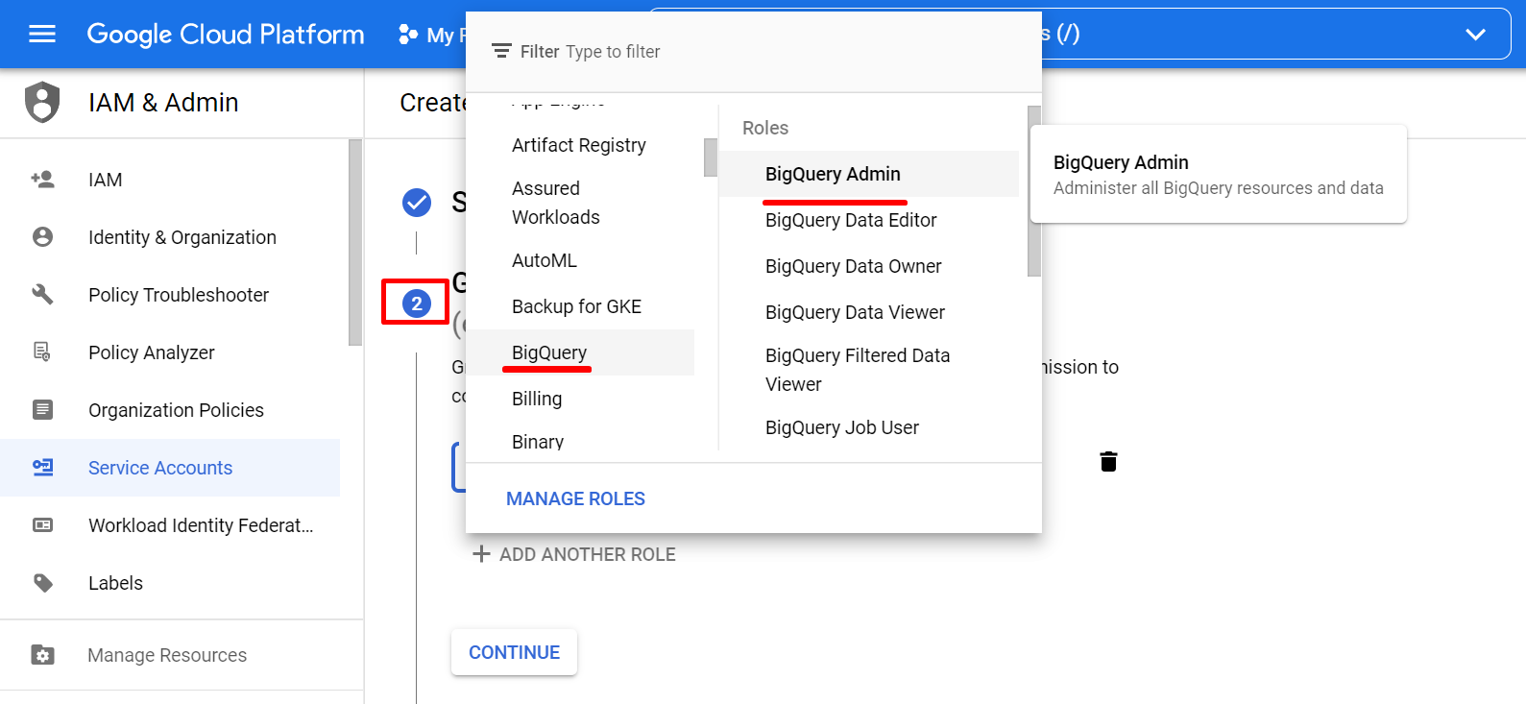Click the IAM add-person icon
The width and height of the screenshot is (1526, 704).
point(42,179)
